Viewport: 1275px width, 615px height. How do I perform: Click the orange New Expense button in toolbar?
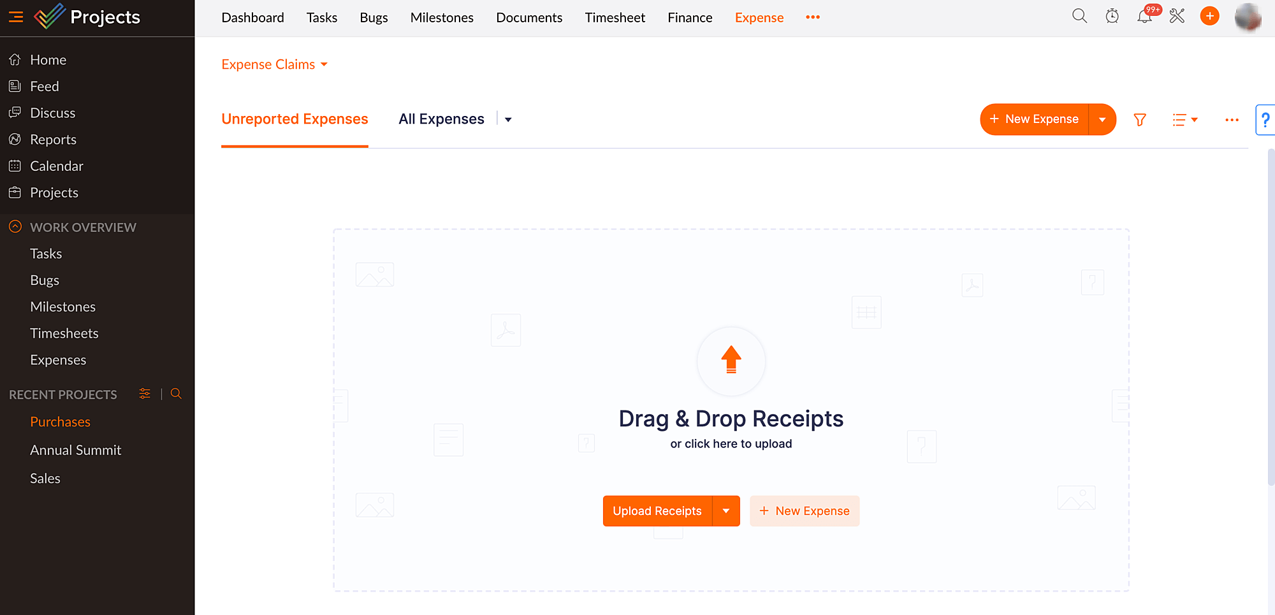pyautogui.click(x=1035, y=120)
